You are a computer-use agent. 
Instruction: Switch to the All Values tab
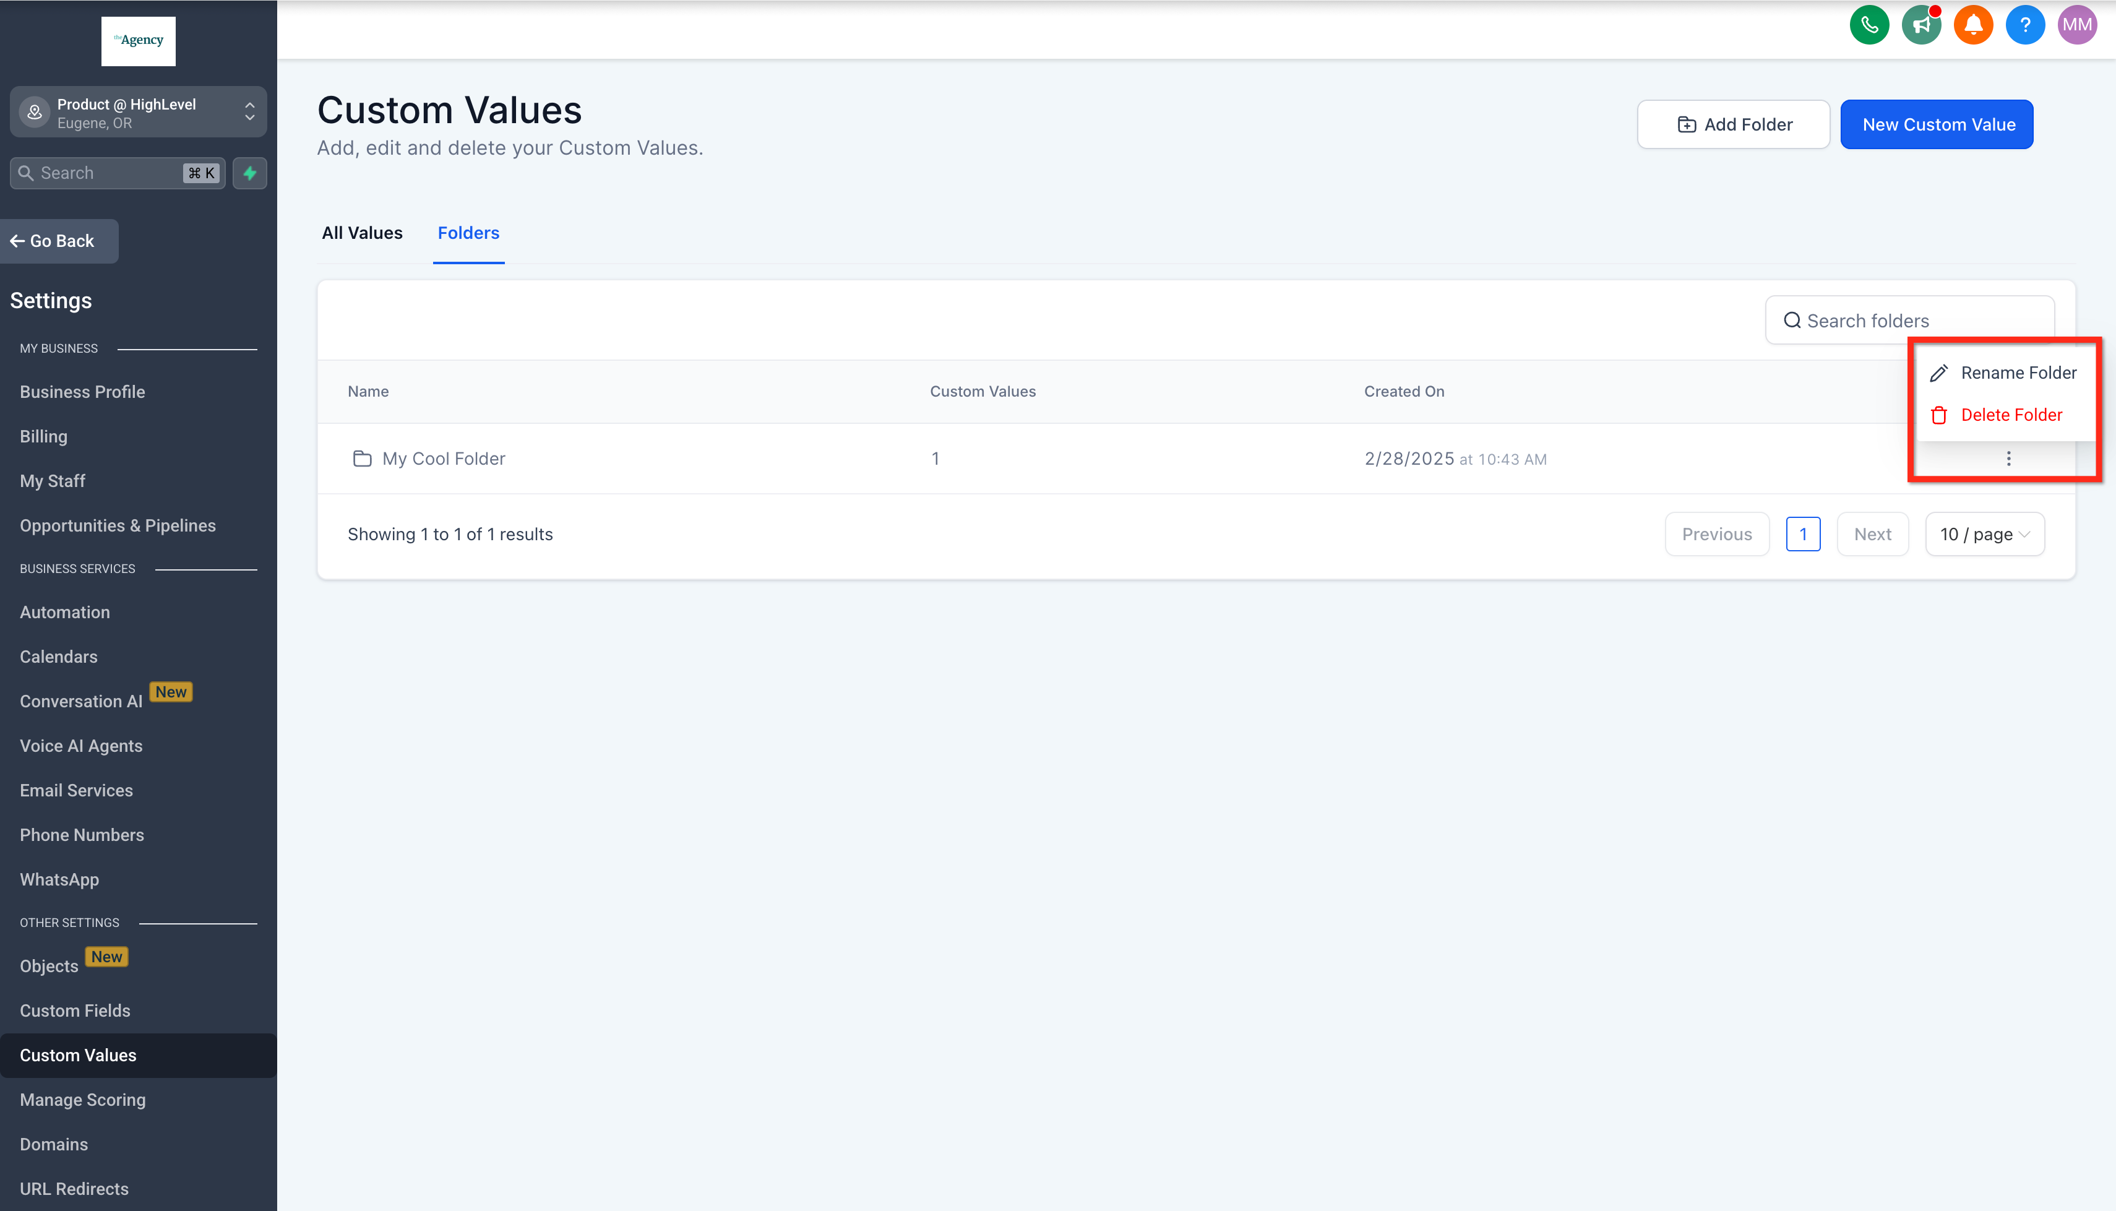click(x=362, y=233)
